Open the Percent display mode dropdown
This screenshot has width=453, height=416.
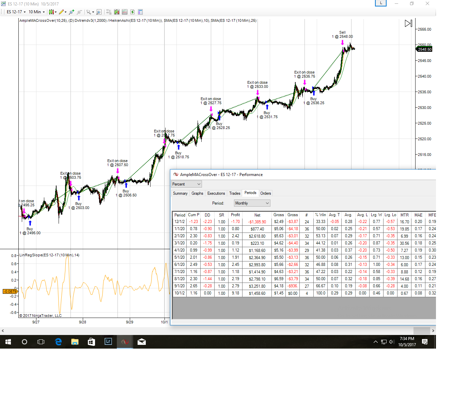pyautogui.click(x=186, y=184)
